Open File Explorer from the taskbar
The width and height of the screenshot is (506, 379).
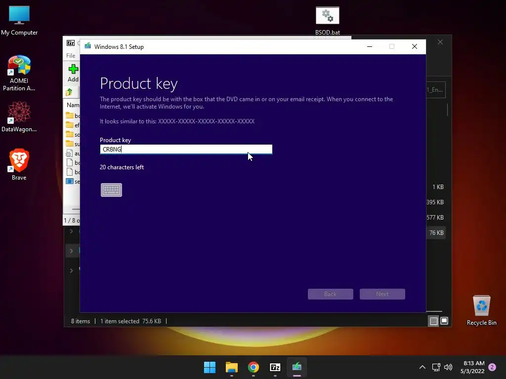[x=231, y=367]
